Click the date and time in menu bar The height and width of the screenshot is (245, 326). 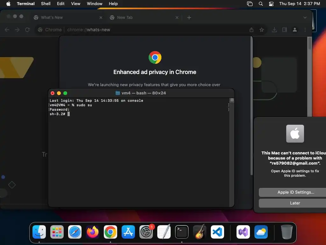pos(299,4)
